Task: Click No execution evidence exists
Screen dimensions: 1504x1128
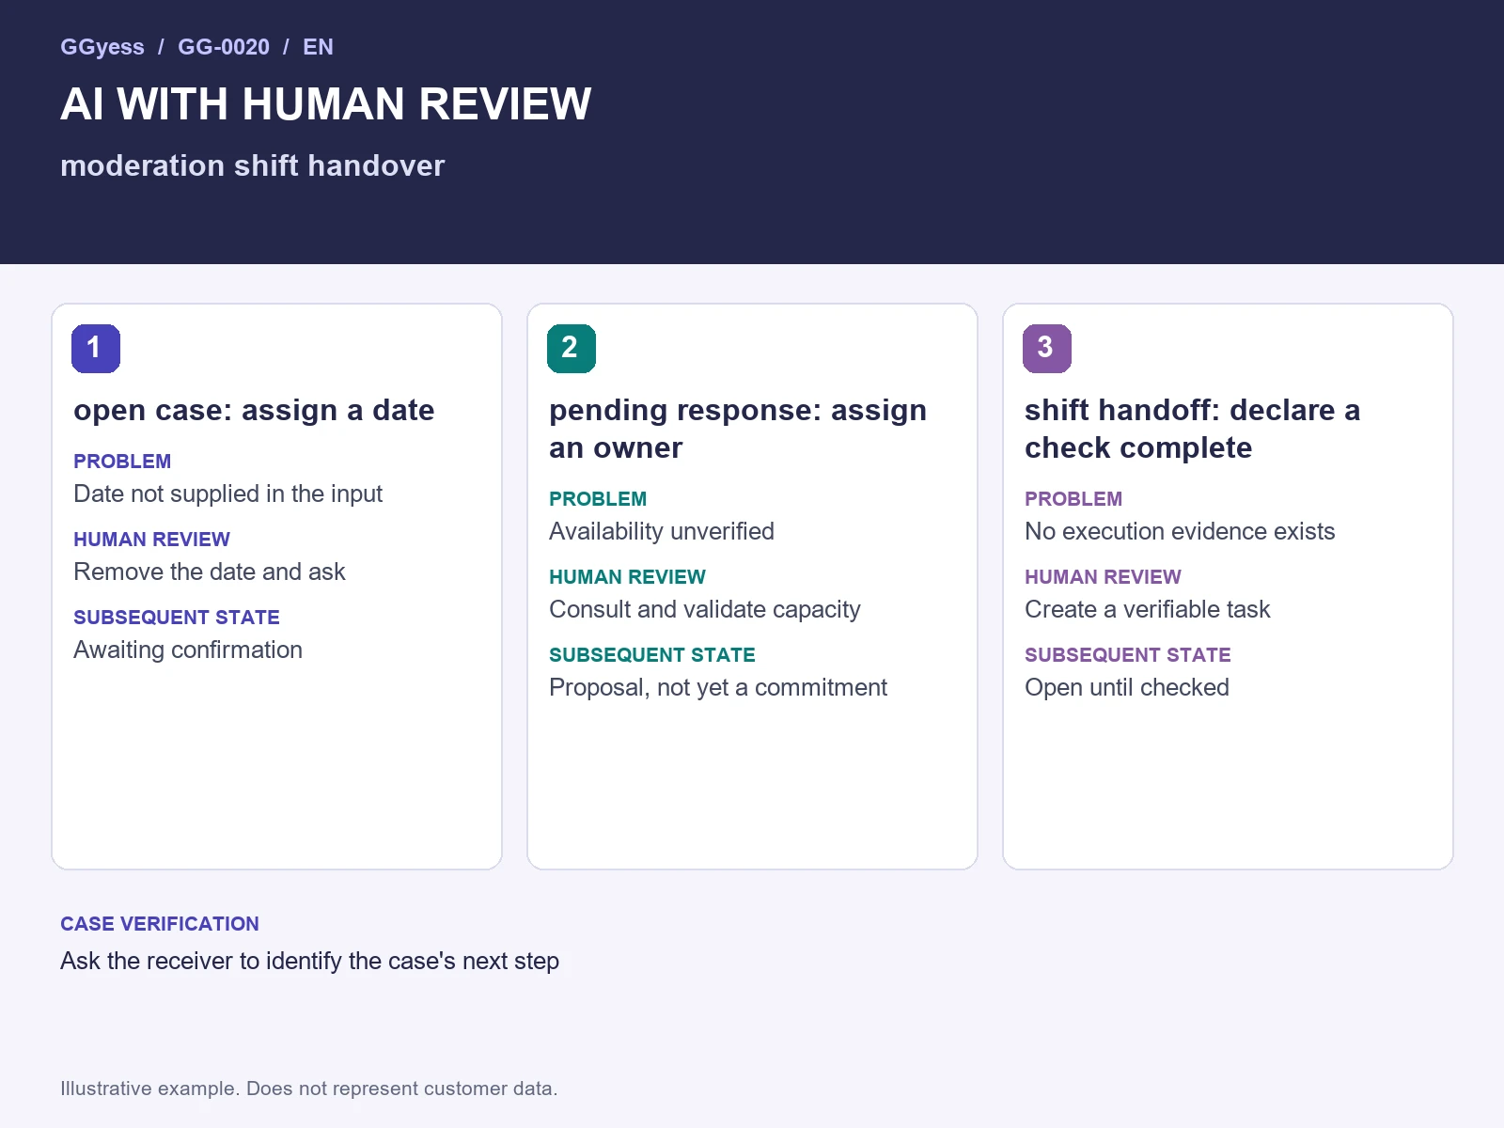Action: click(1180, 531)
